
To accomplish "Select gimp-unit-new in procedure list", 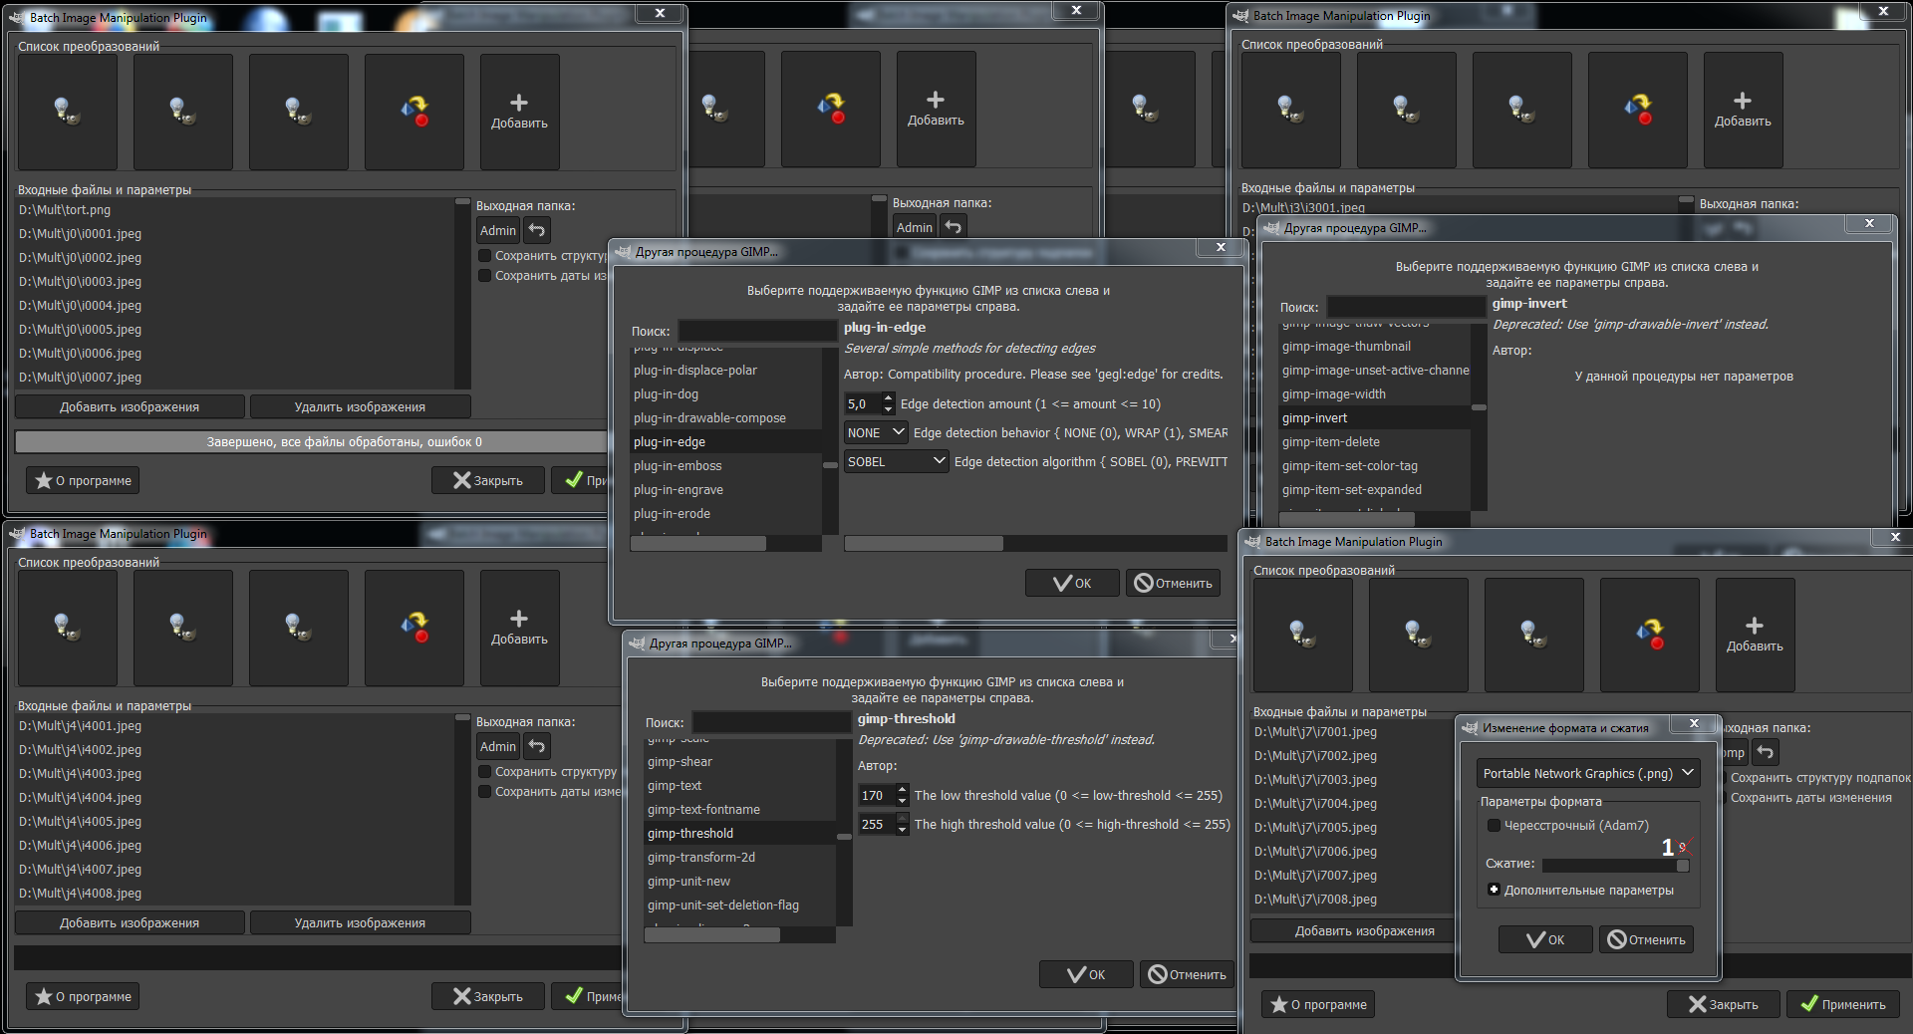I will point(740,882).
